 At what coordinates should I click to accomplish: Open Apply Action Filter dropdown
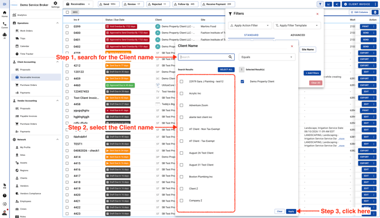(250, 25)
